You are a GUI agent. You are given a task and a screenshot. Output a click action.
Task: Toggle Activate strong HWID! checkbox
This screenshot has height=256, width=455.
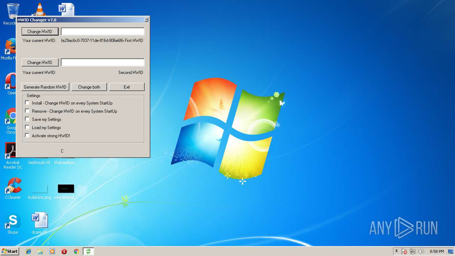pyautogui.click(x=27, y=135)
